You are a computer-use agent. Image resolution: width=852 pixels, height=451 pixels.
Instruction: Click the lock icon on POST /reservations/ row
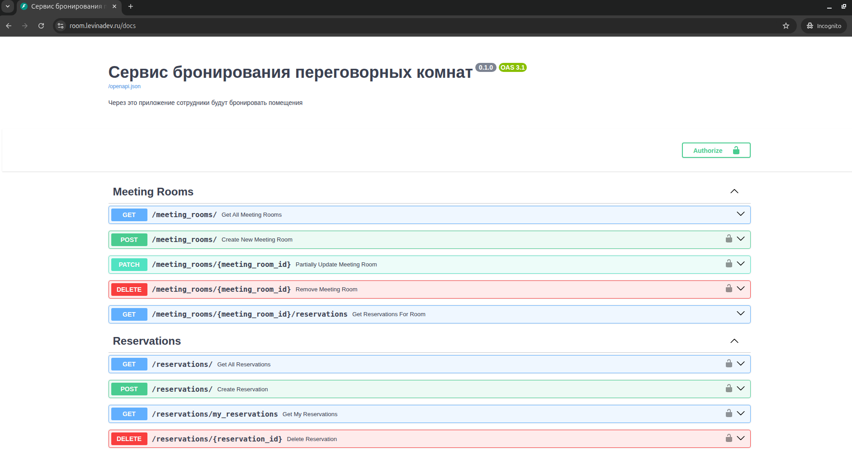(x=729, y=388)
